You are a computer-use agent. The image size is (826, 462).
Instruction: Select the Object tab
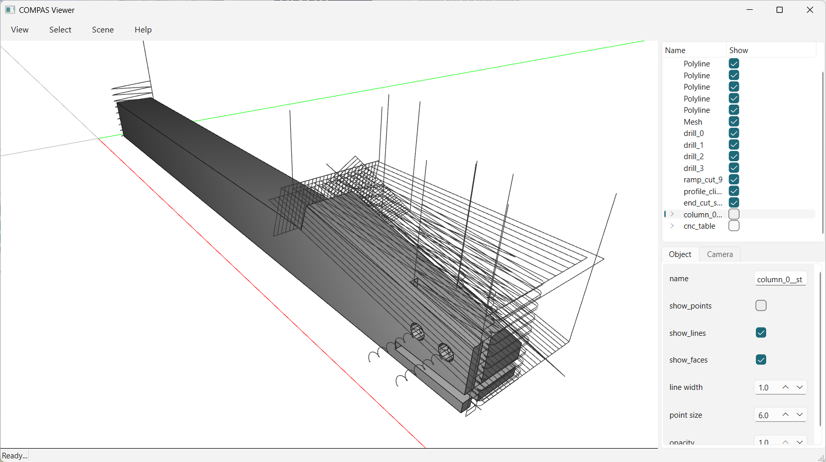point(680,254)
